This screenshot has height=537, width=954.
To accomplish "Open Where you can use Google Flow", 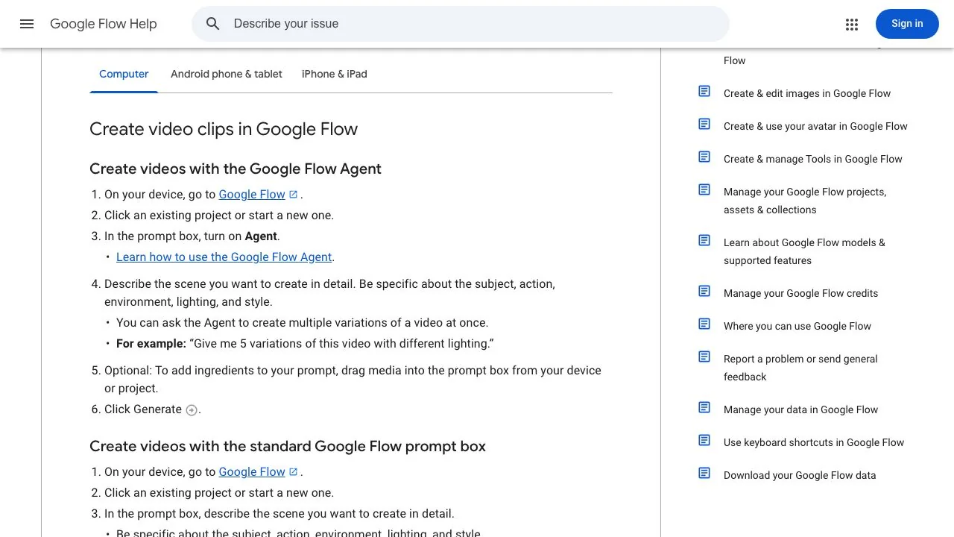I will tap(797, 326).
